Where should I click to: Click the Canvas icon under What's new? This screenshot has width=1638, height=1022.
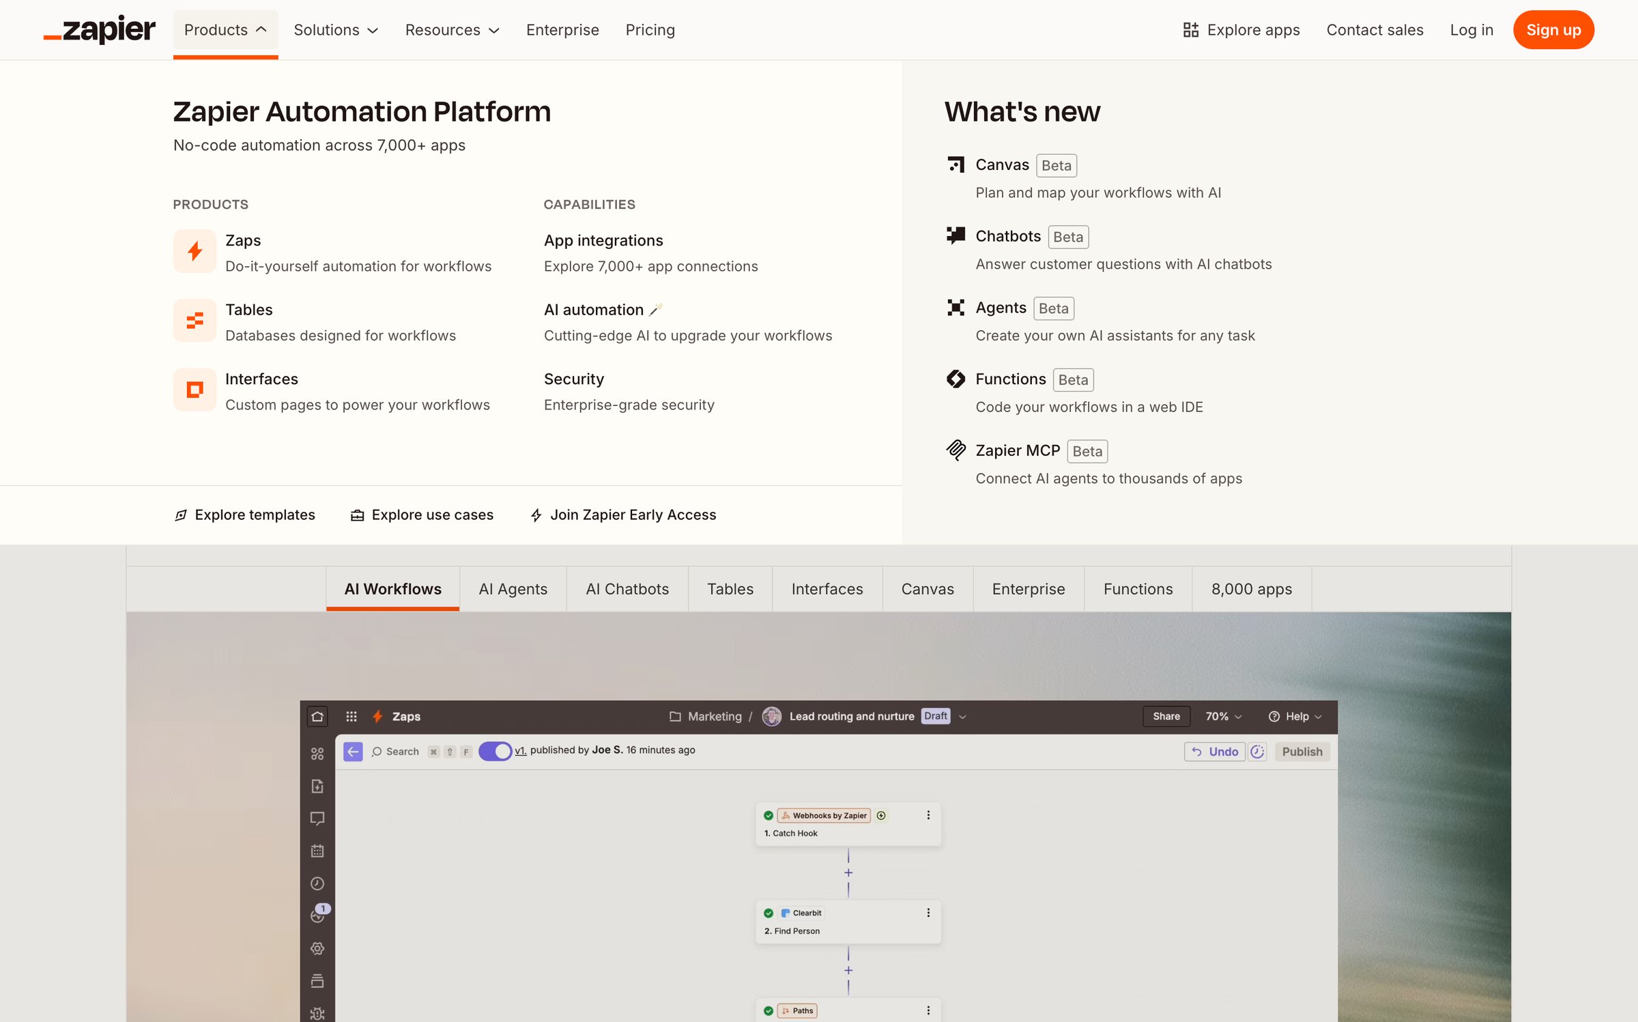955,164
